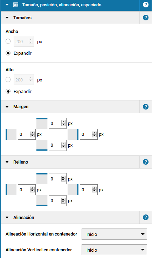
Task: Open help for Alineación section
Action: (146, 217)
